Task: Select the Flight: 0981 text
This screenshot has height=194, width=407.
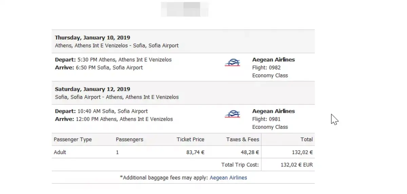Action: click(x=266, y=119)
